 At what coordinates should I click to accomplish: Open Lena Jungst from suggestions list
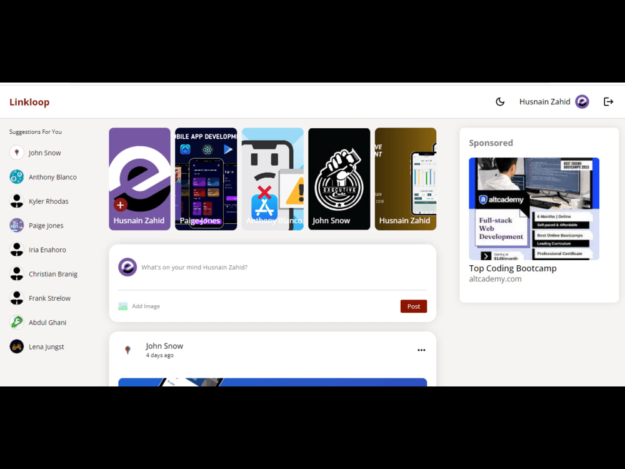(x=46, y=347)
